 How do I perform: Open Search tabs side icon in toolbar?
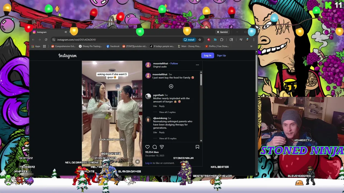click(231, 40)
